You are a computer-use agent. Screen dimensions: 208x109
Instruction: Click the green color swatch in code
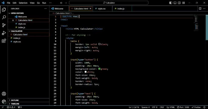99,69
